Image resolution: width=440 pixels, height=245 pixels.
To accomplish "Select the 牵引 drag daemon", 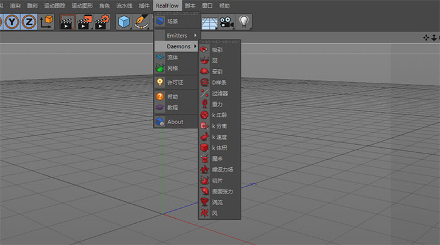I will coord(219,71).
